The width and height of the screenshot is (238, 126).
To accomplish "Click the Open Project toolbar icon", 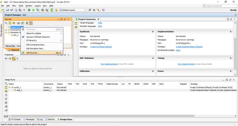I will point(2,10).
